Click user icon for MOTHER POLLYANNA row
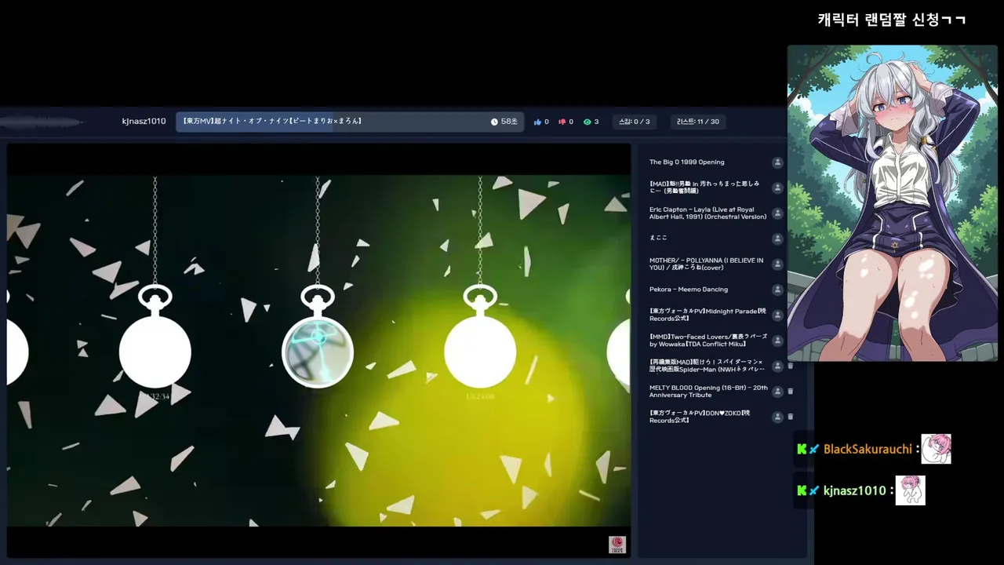The width and height of the screenshot is (1004, 565). pyautogui.click(x=777, y=264)
